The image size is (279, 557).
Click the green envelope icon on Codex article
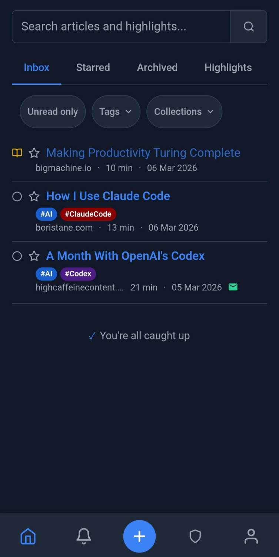coord(233,287)
